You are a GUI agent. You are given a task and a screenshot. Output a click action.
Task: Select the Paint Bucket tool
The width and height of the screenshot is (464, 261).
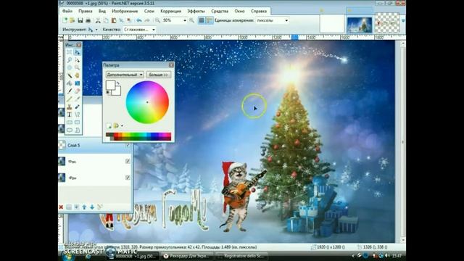tap(70, 83)
